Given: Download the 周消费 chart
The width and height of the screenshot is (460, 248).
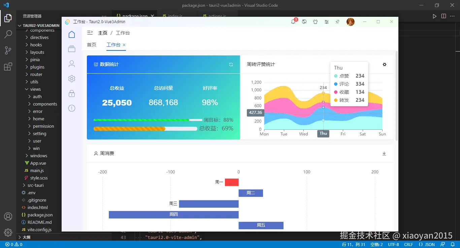Looking at the screenshot, I should point(384,153).
